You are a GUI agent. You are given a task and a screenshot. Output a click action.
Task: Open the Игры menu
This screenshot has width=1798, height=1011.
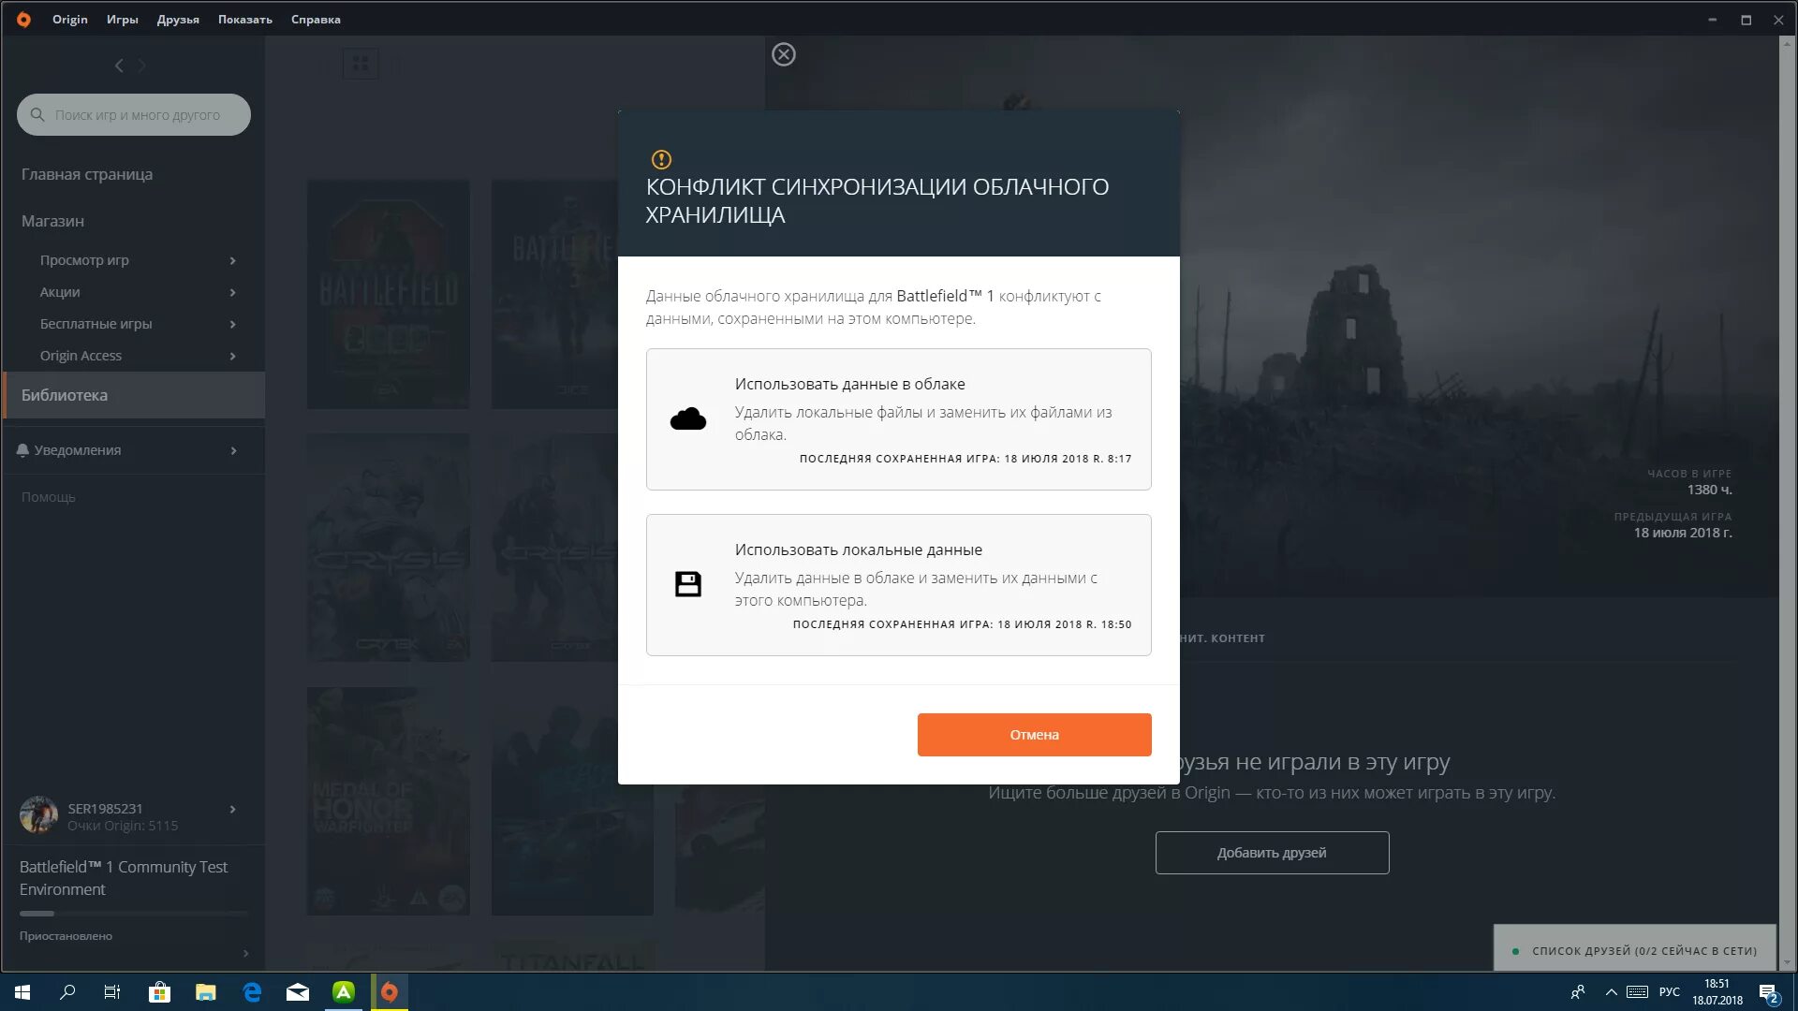pos(122,19)
